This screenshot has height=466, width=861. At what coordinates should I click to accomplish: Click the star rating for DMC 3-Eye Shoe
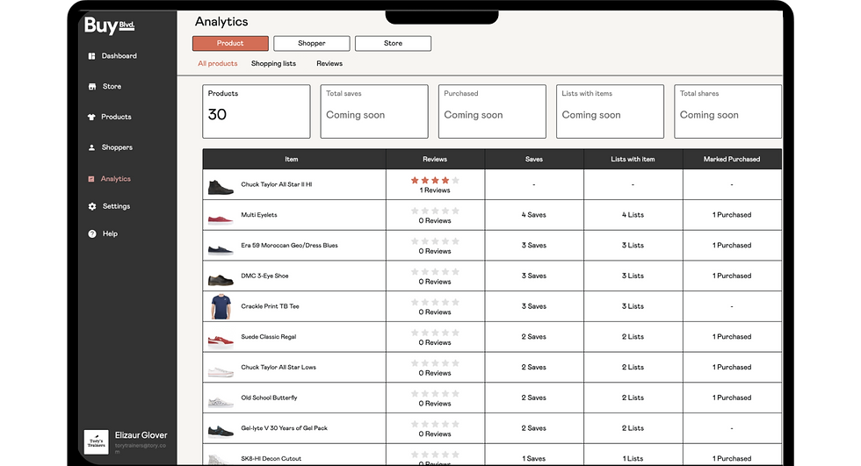pos(435,272)
